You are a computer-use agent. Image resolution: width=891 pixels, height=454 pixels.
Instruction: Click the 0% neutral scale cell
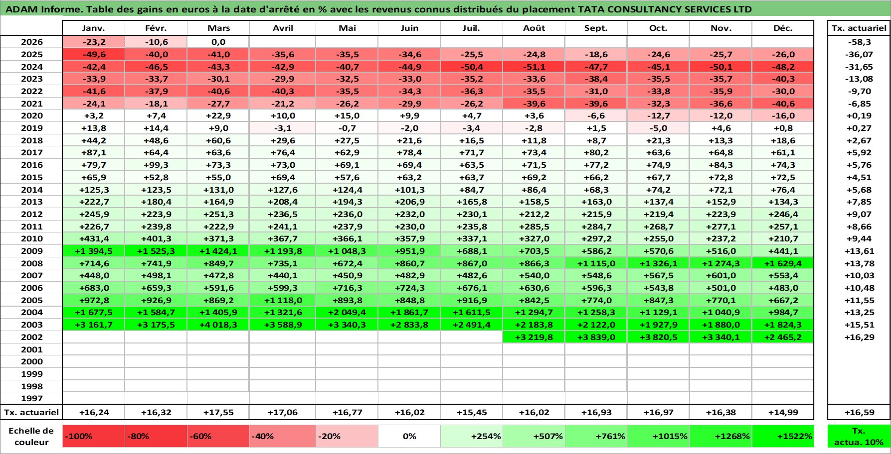pyautogui.click(x=409, y=436)
